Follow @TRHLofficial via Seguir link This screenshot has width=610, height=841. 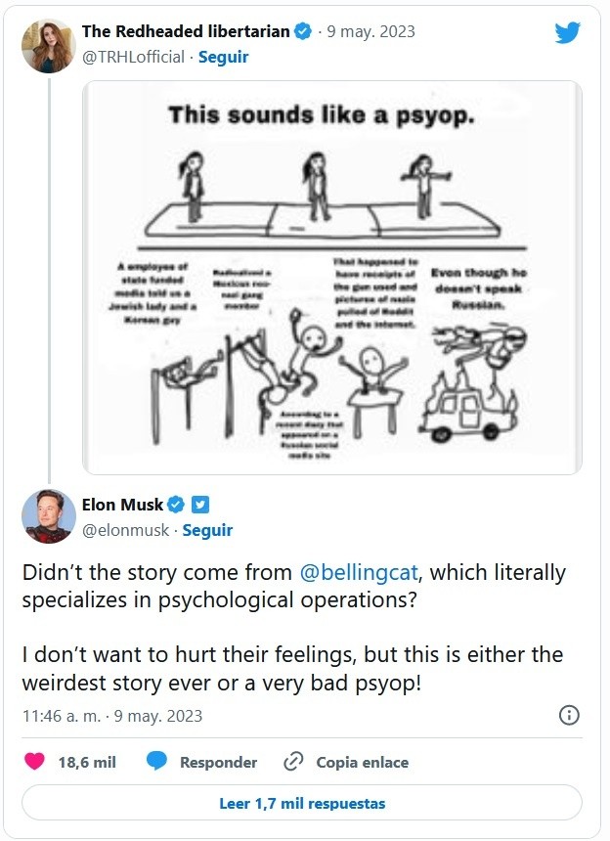(x=223, y=57)
